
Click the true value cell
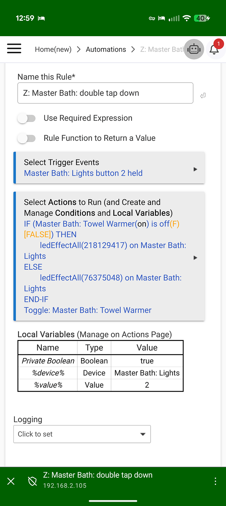coord(147,361)
